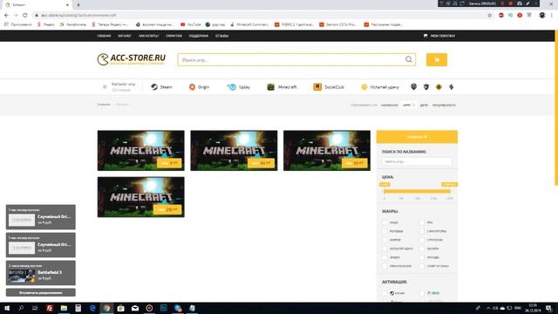Viewport: 558px width, 314px height.
Task: Open the Гарантии menu item
Action: pos(174,36)
